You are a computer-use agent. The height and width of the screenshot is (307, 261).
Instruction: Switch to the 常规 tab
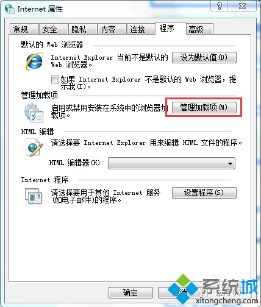point(24,29)
